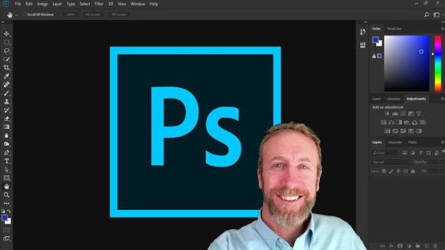Select the Quick Selection tool
The image size is (445, 250).
coord(6,59)
